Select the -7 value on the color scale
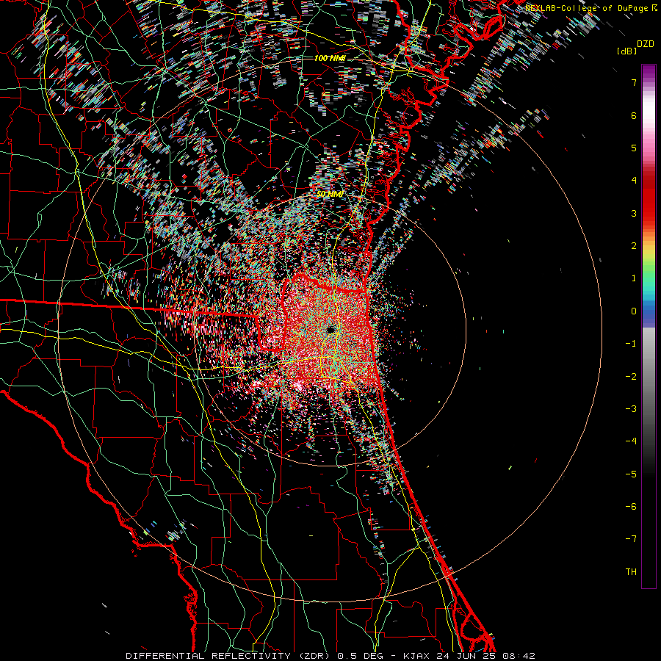Viewport: 661px width, 661px height. pyautogui.click(x=631, y=539)
